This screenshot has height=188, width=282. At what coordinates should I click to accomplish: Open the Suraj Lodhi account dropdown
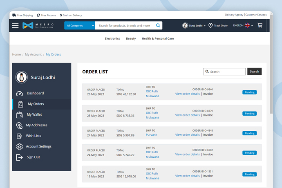(x=194, y=25)
